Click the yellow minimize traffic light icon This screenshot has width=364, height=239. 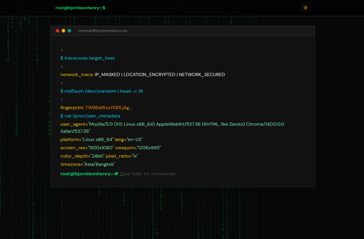click(63, 30)
